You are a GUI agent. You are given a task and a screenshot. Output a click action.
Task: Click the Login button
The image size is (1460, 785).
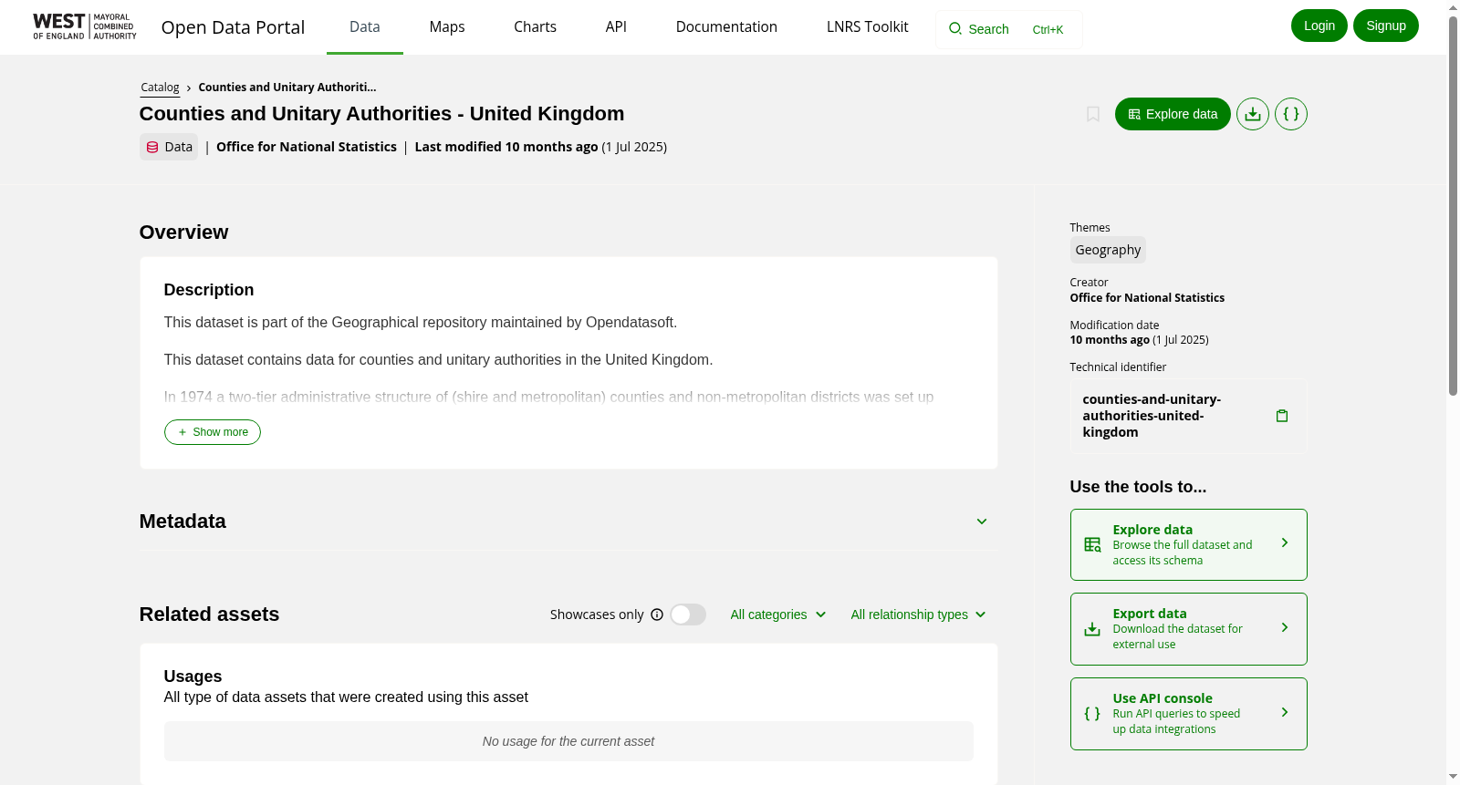1319,26
